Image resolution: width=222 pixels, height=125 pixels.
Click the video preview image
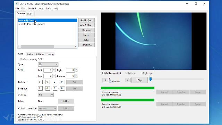(x=154, y=41)
